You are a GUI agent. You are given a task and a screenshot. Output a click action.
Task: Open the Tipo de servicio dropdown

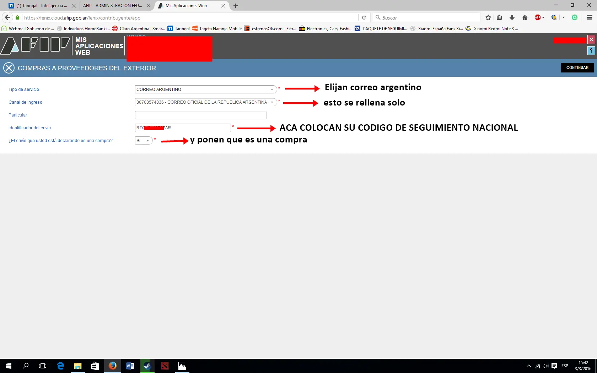tap(206, 90)
